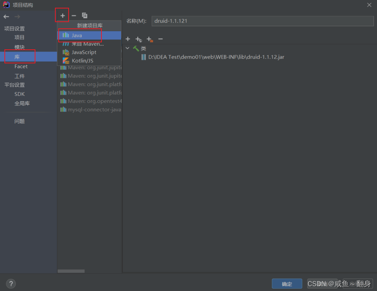Screen dimensions: 377x291
Task: Select first Maven: org.junit.jupiter library
Action: (91, 68)
